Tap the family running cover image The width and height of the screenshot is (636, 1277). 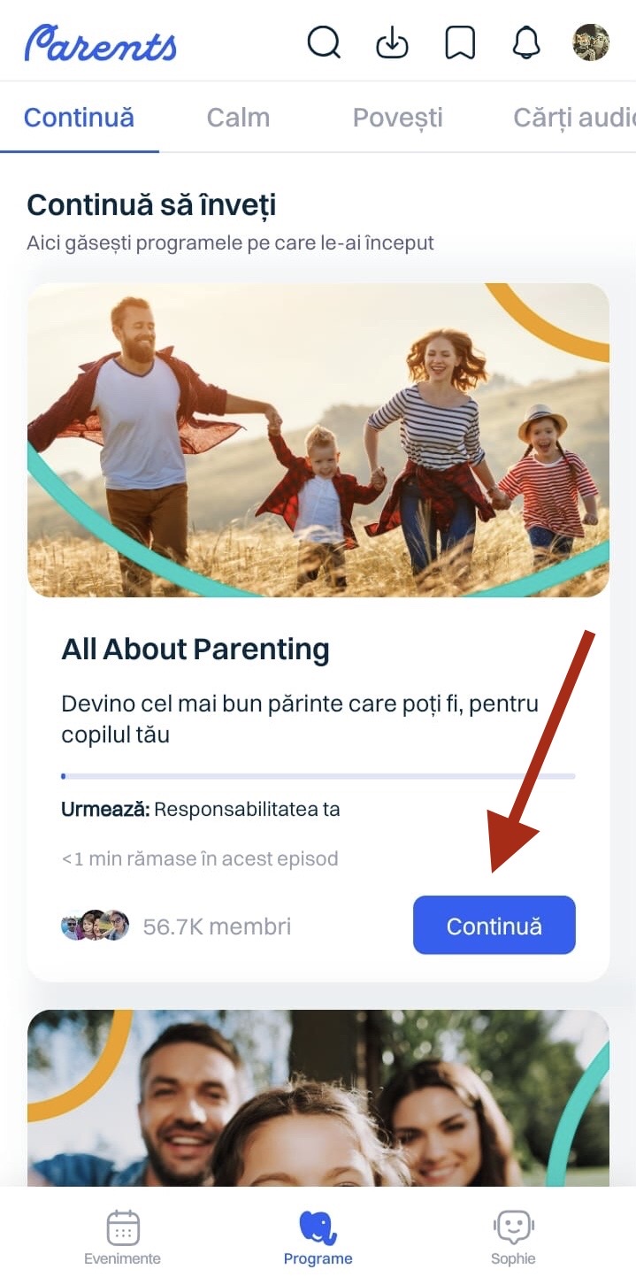pos(318,440)
